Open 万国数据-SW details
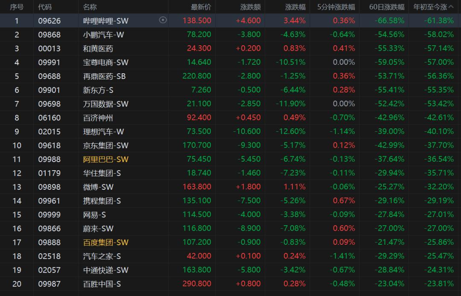The height and width of the screenshot is (296, 461). 106,104
